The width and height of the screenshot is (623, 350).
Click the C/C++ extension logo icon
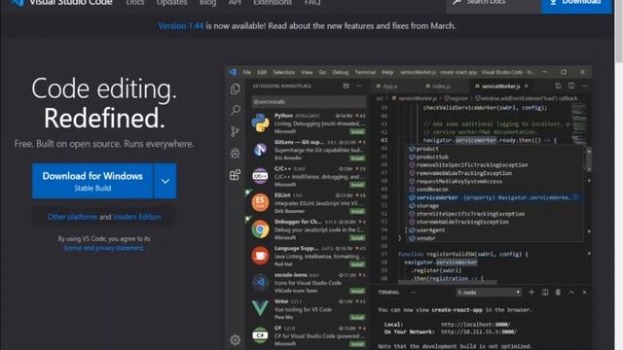(x=260, y=176)
